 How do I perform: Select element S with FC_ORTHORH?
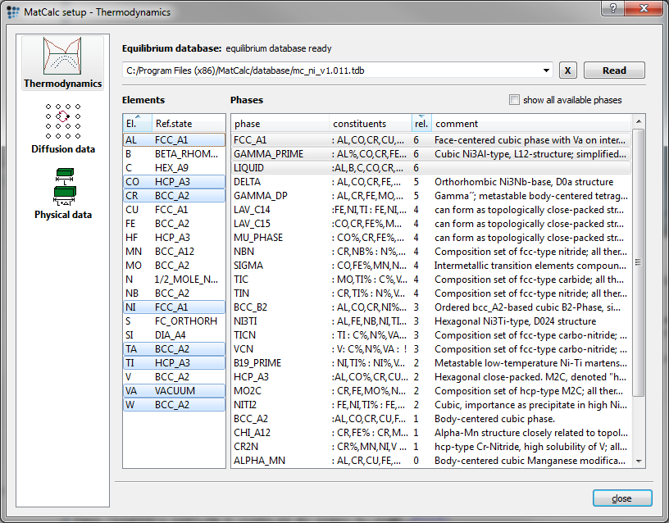(x=174, y=321)
